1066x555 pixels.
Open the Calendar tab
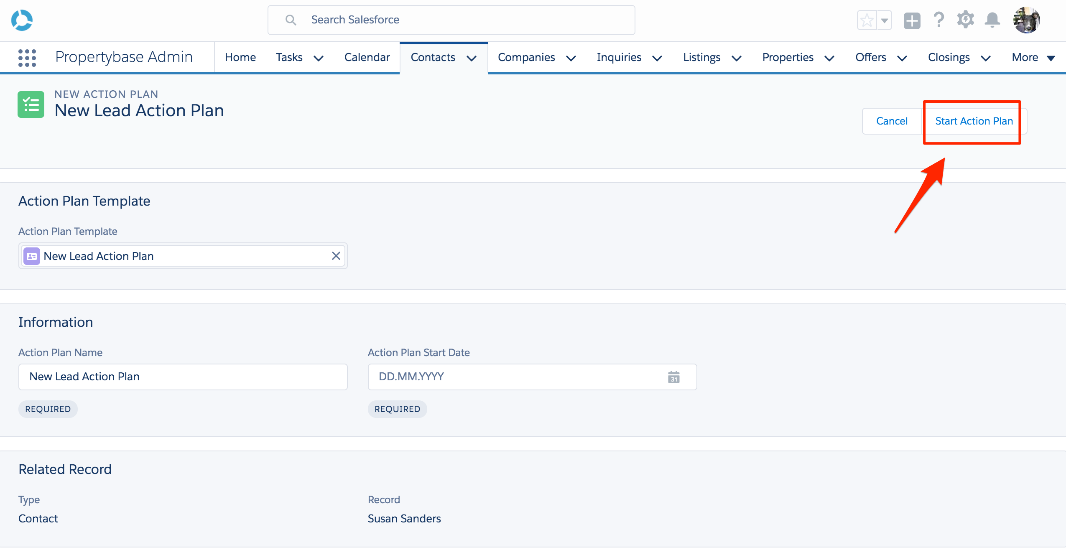coord(367,57)
